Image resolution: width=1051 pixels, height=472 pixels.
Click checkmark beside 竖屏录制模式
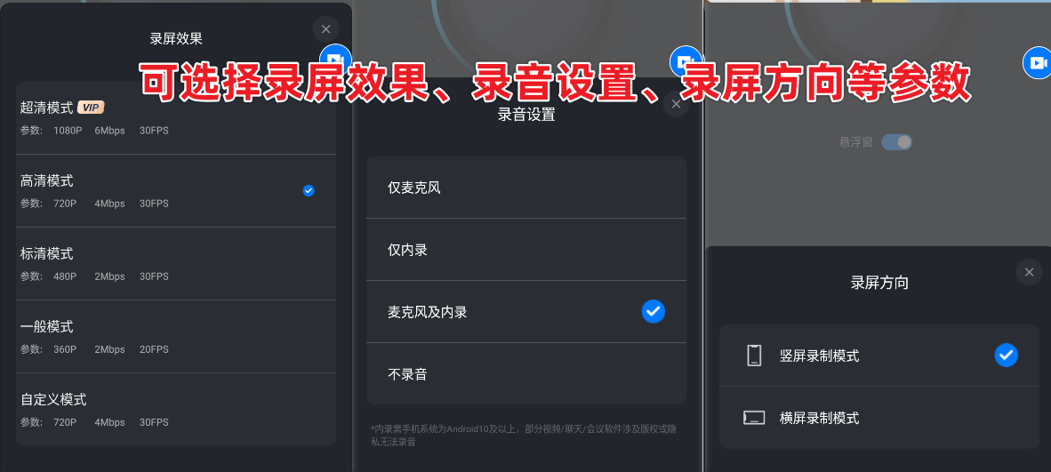tap(1006, 356)
